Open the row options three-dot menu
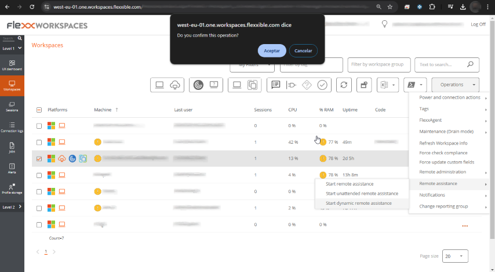495x272 pixels. click(465, 226)
